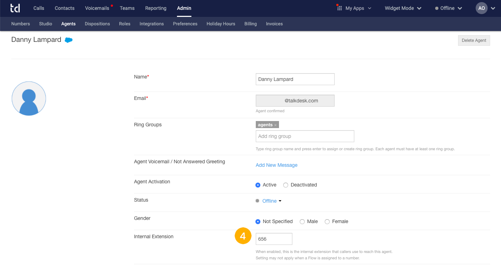The image size is (501, 266).
Task: Go to Holiday Hours section
Action: tap(221, 24)
